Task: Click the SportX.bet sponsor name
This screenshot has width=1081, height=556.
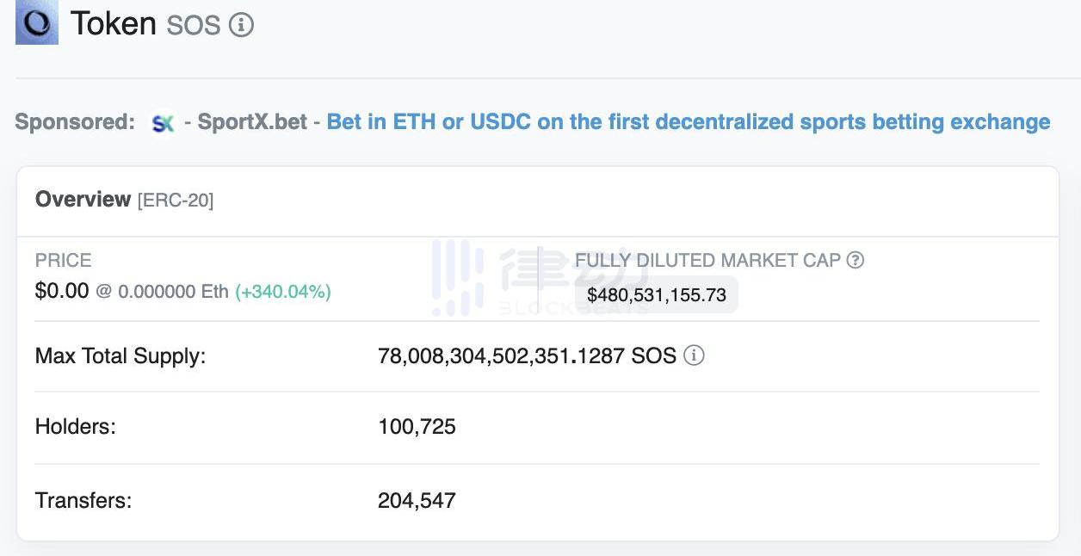Action: (252, 122)
